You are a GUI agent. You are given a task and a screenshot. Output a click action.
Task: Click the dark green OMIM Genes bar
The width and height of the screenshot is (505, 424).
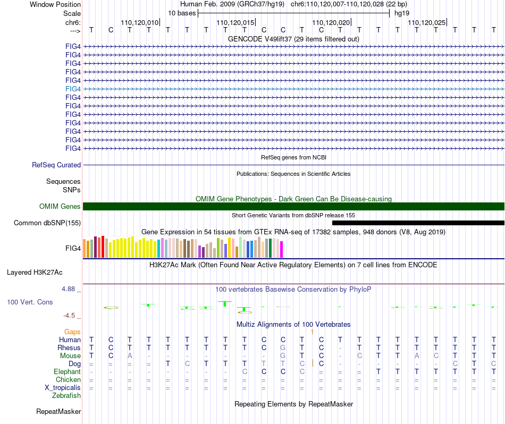click(293, 206)
